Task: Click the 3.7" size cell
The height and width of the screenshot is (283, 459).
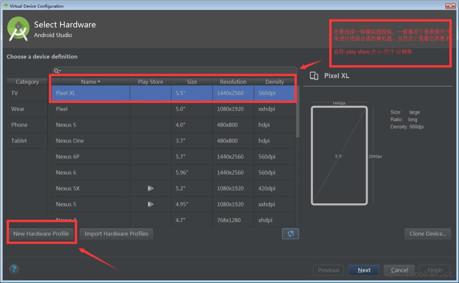Action: (192, 141)
